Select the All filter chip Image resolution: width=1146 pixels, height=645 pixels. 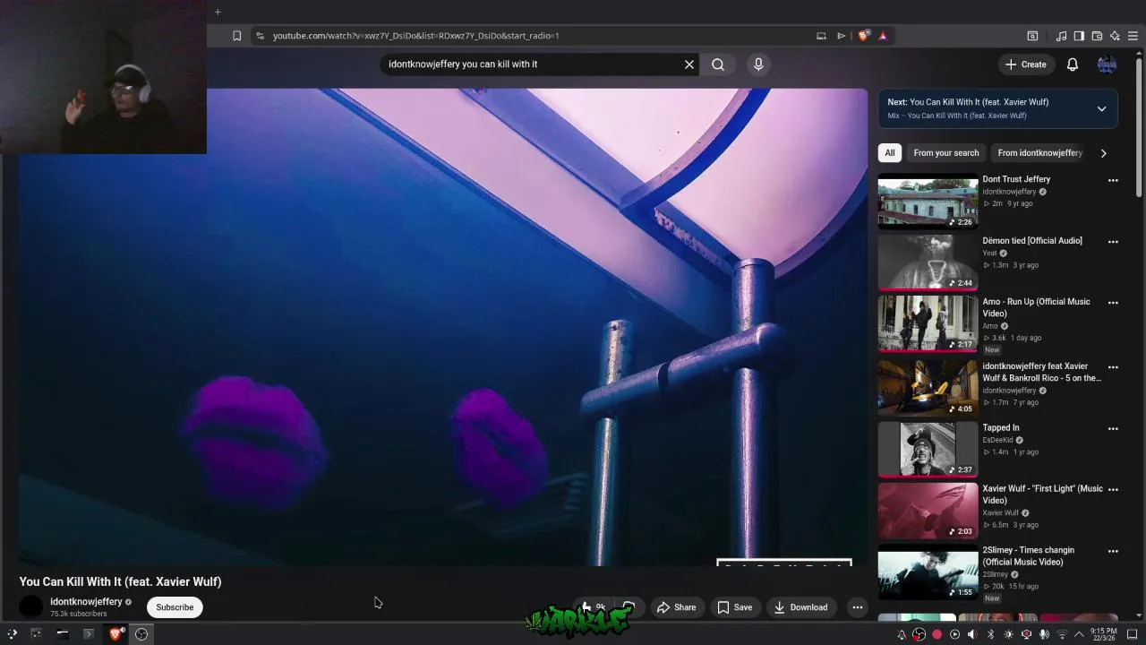coord(890,153)
